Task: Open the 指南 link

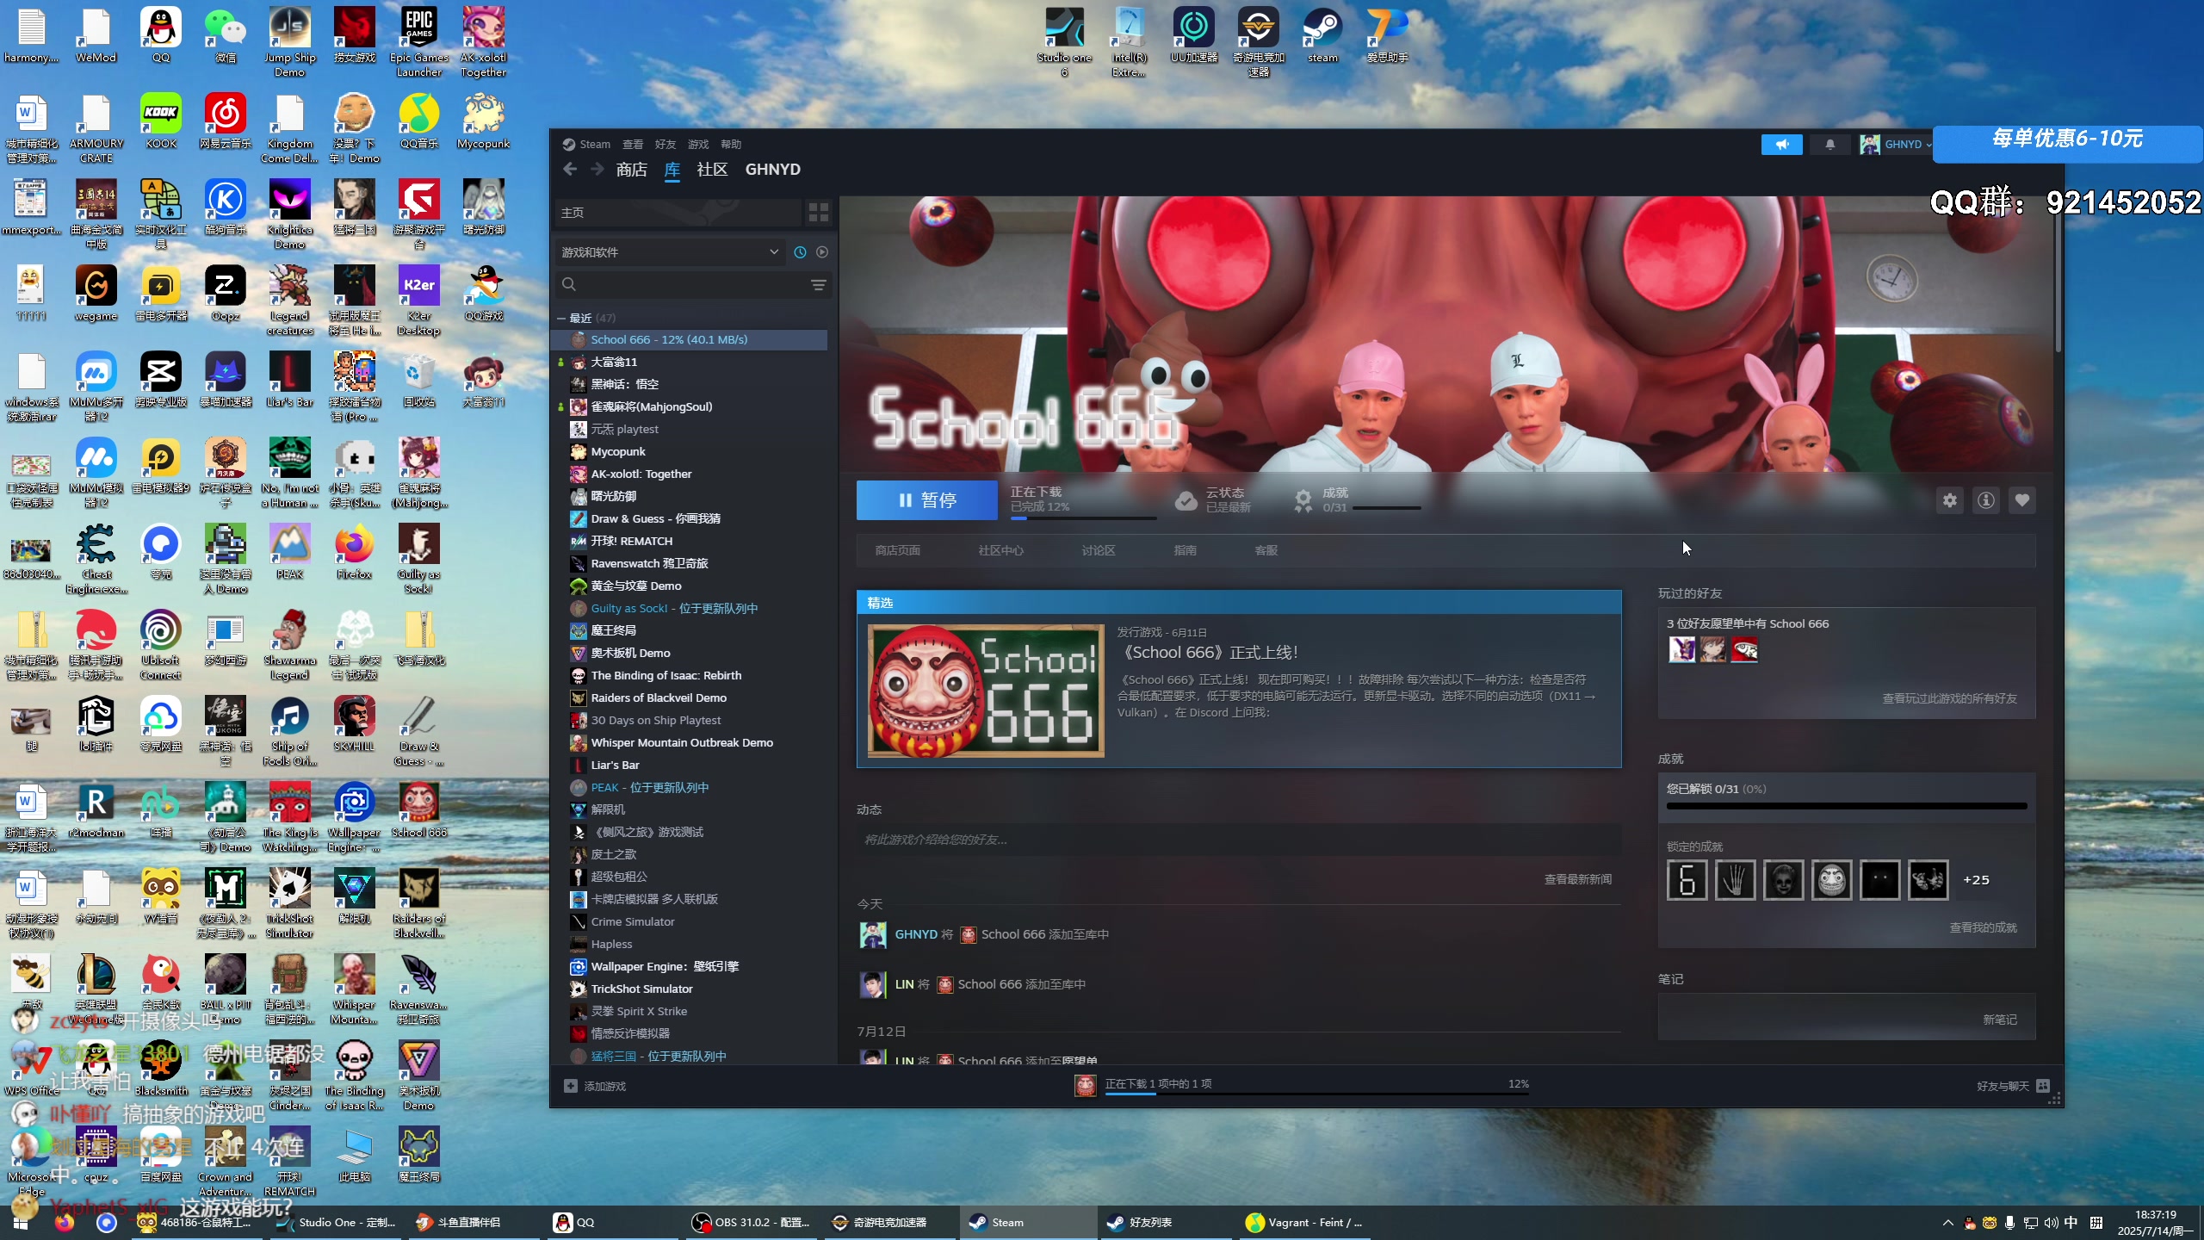Action: tap(1186, 551)
